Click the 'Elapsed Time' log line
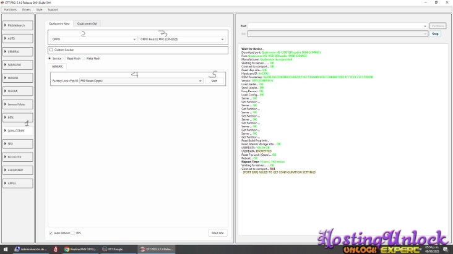 (x=263, y=162)
